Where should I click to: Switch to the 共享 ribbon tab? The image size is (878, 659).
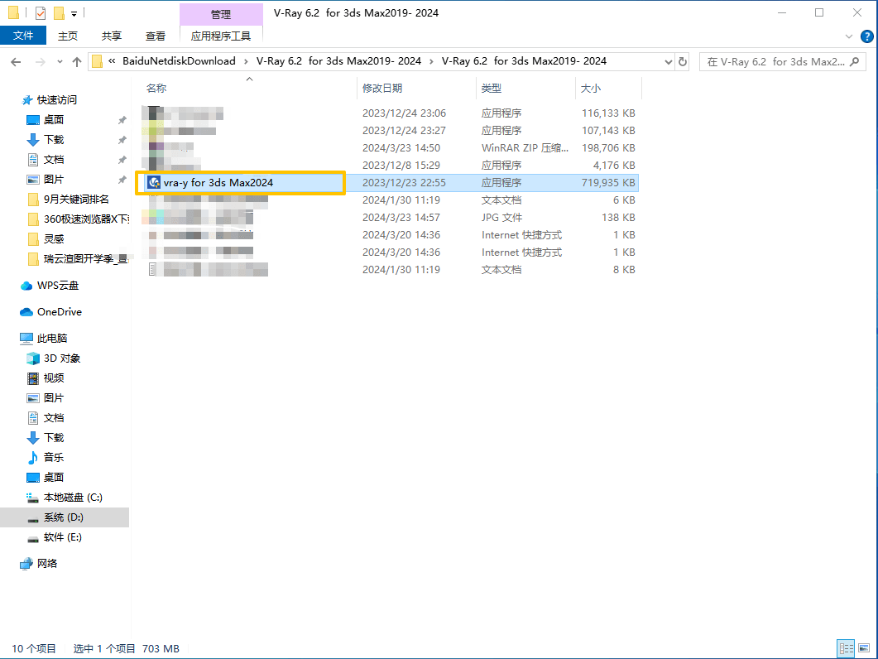coord(112,36)
